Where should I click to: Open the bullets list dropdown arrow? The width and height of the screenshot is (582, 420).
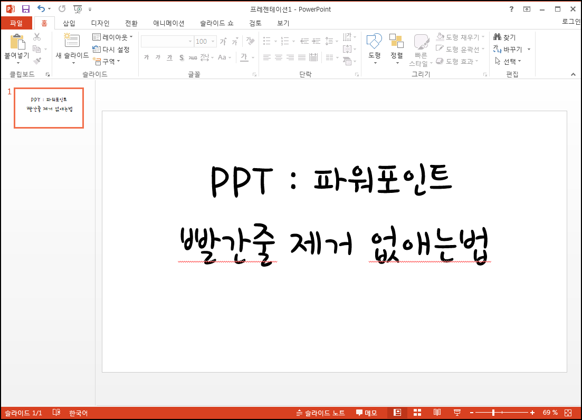275,41
